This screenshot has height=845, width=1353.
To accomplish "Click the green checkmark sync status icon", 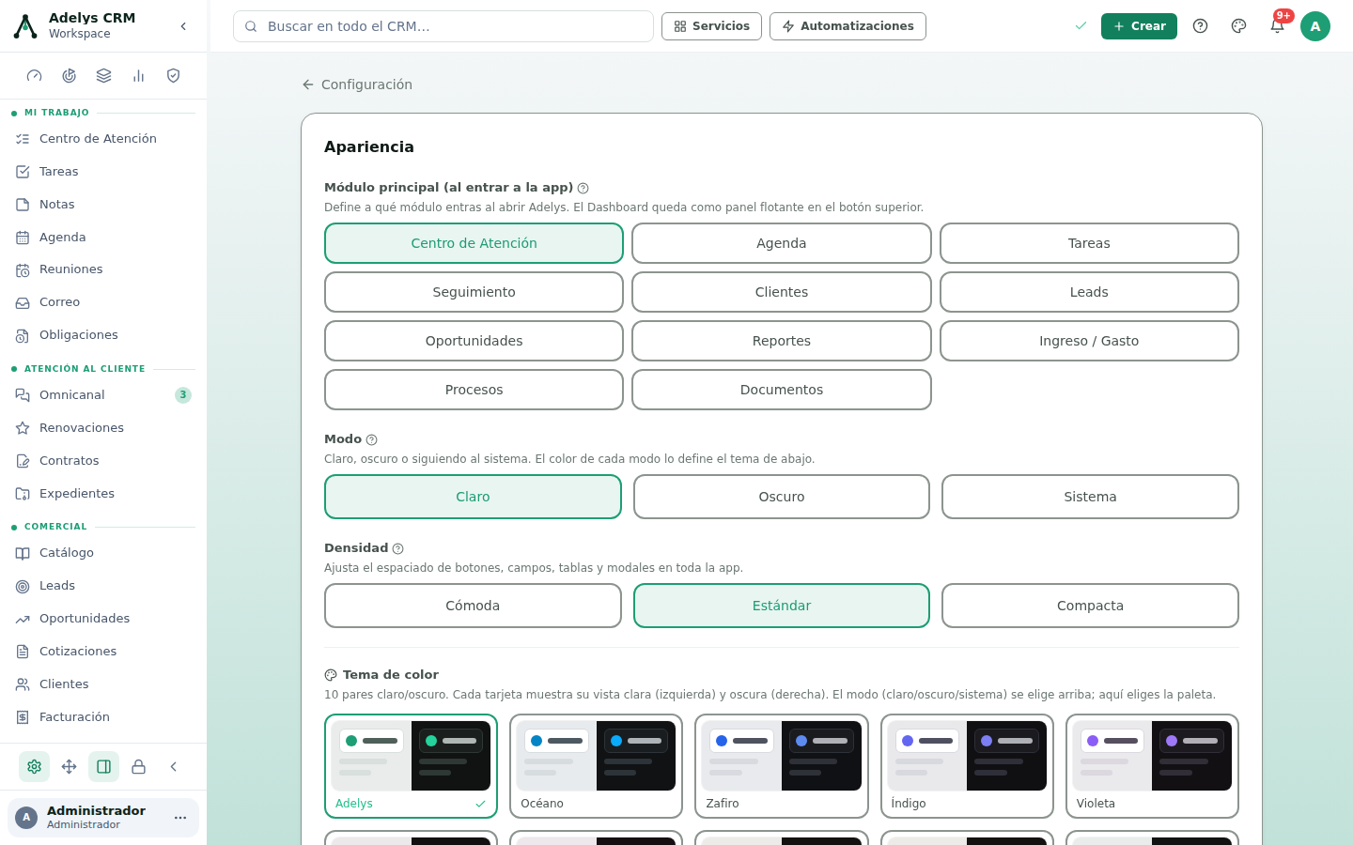I will (1081, 26).
